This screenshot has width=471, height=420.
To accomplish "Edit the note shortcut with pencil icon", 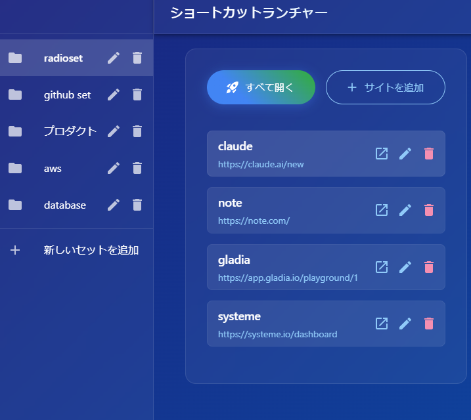I will 405,210.
